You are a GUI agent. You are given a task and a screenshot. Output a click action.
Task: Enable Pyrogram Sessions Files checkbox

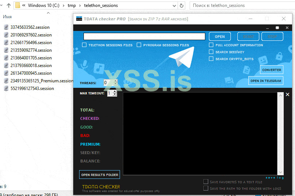click(x=139, y=45)
